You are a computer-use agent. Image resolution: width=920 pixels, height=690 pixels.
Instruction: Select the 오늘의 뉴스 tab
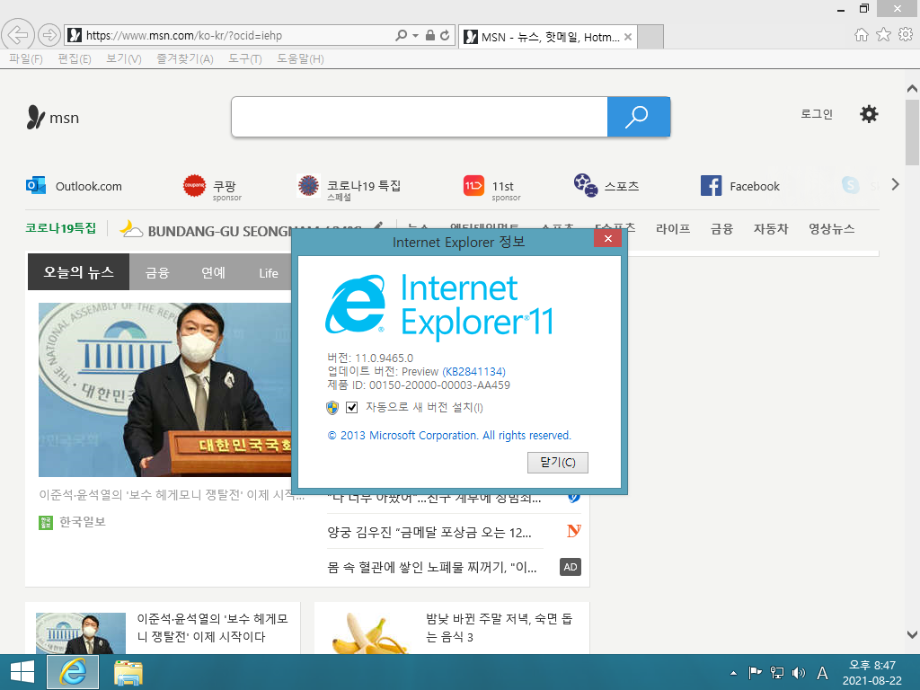(79, 271)
